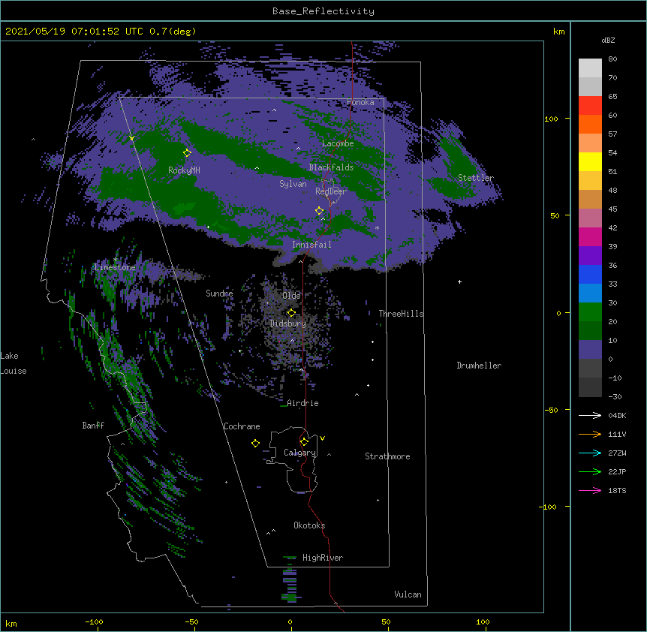Select the green 30 dBZ color swatch

[590, 312]
